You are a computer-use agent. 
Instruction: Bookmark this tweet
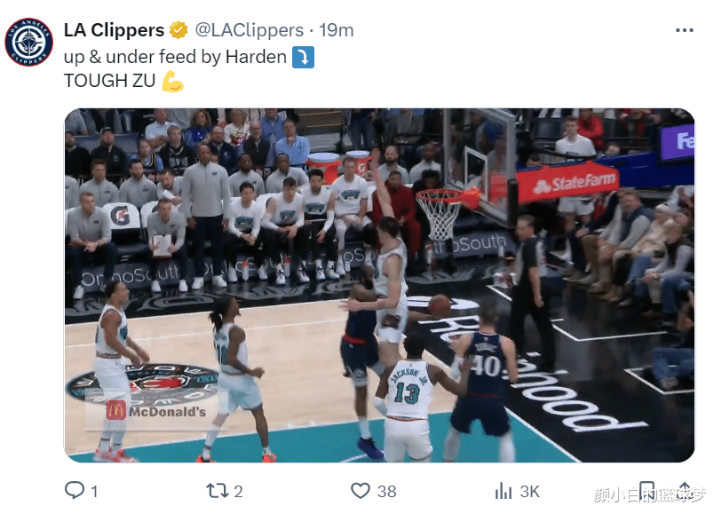point(647,491)
